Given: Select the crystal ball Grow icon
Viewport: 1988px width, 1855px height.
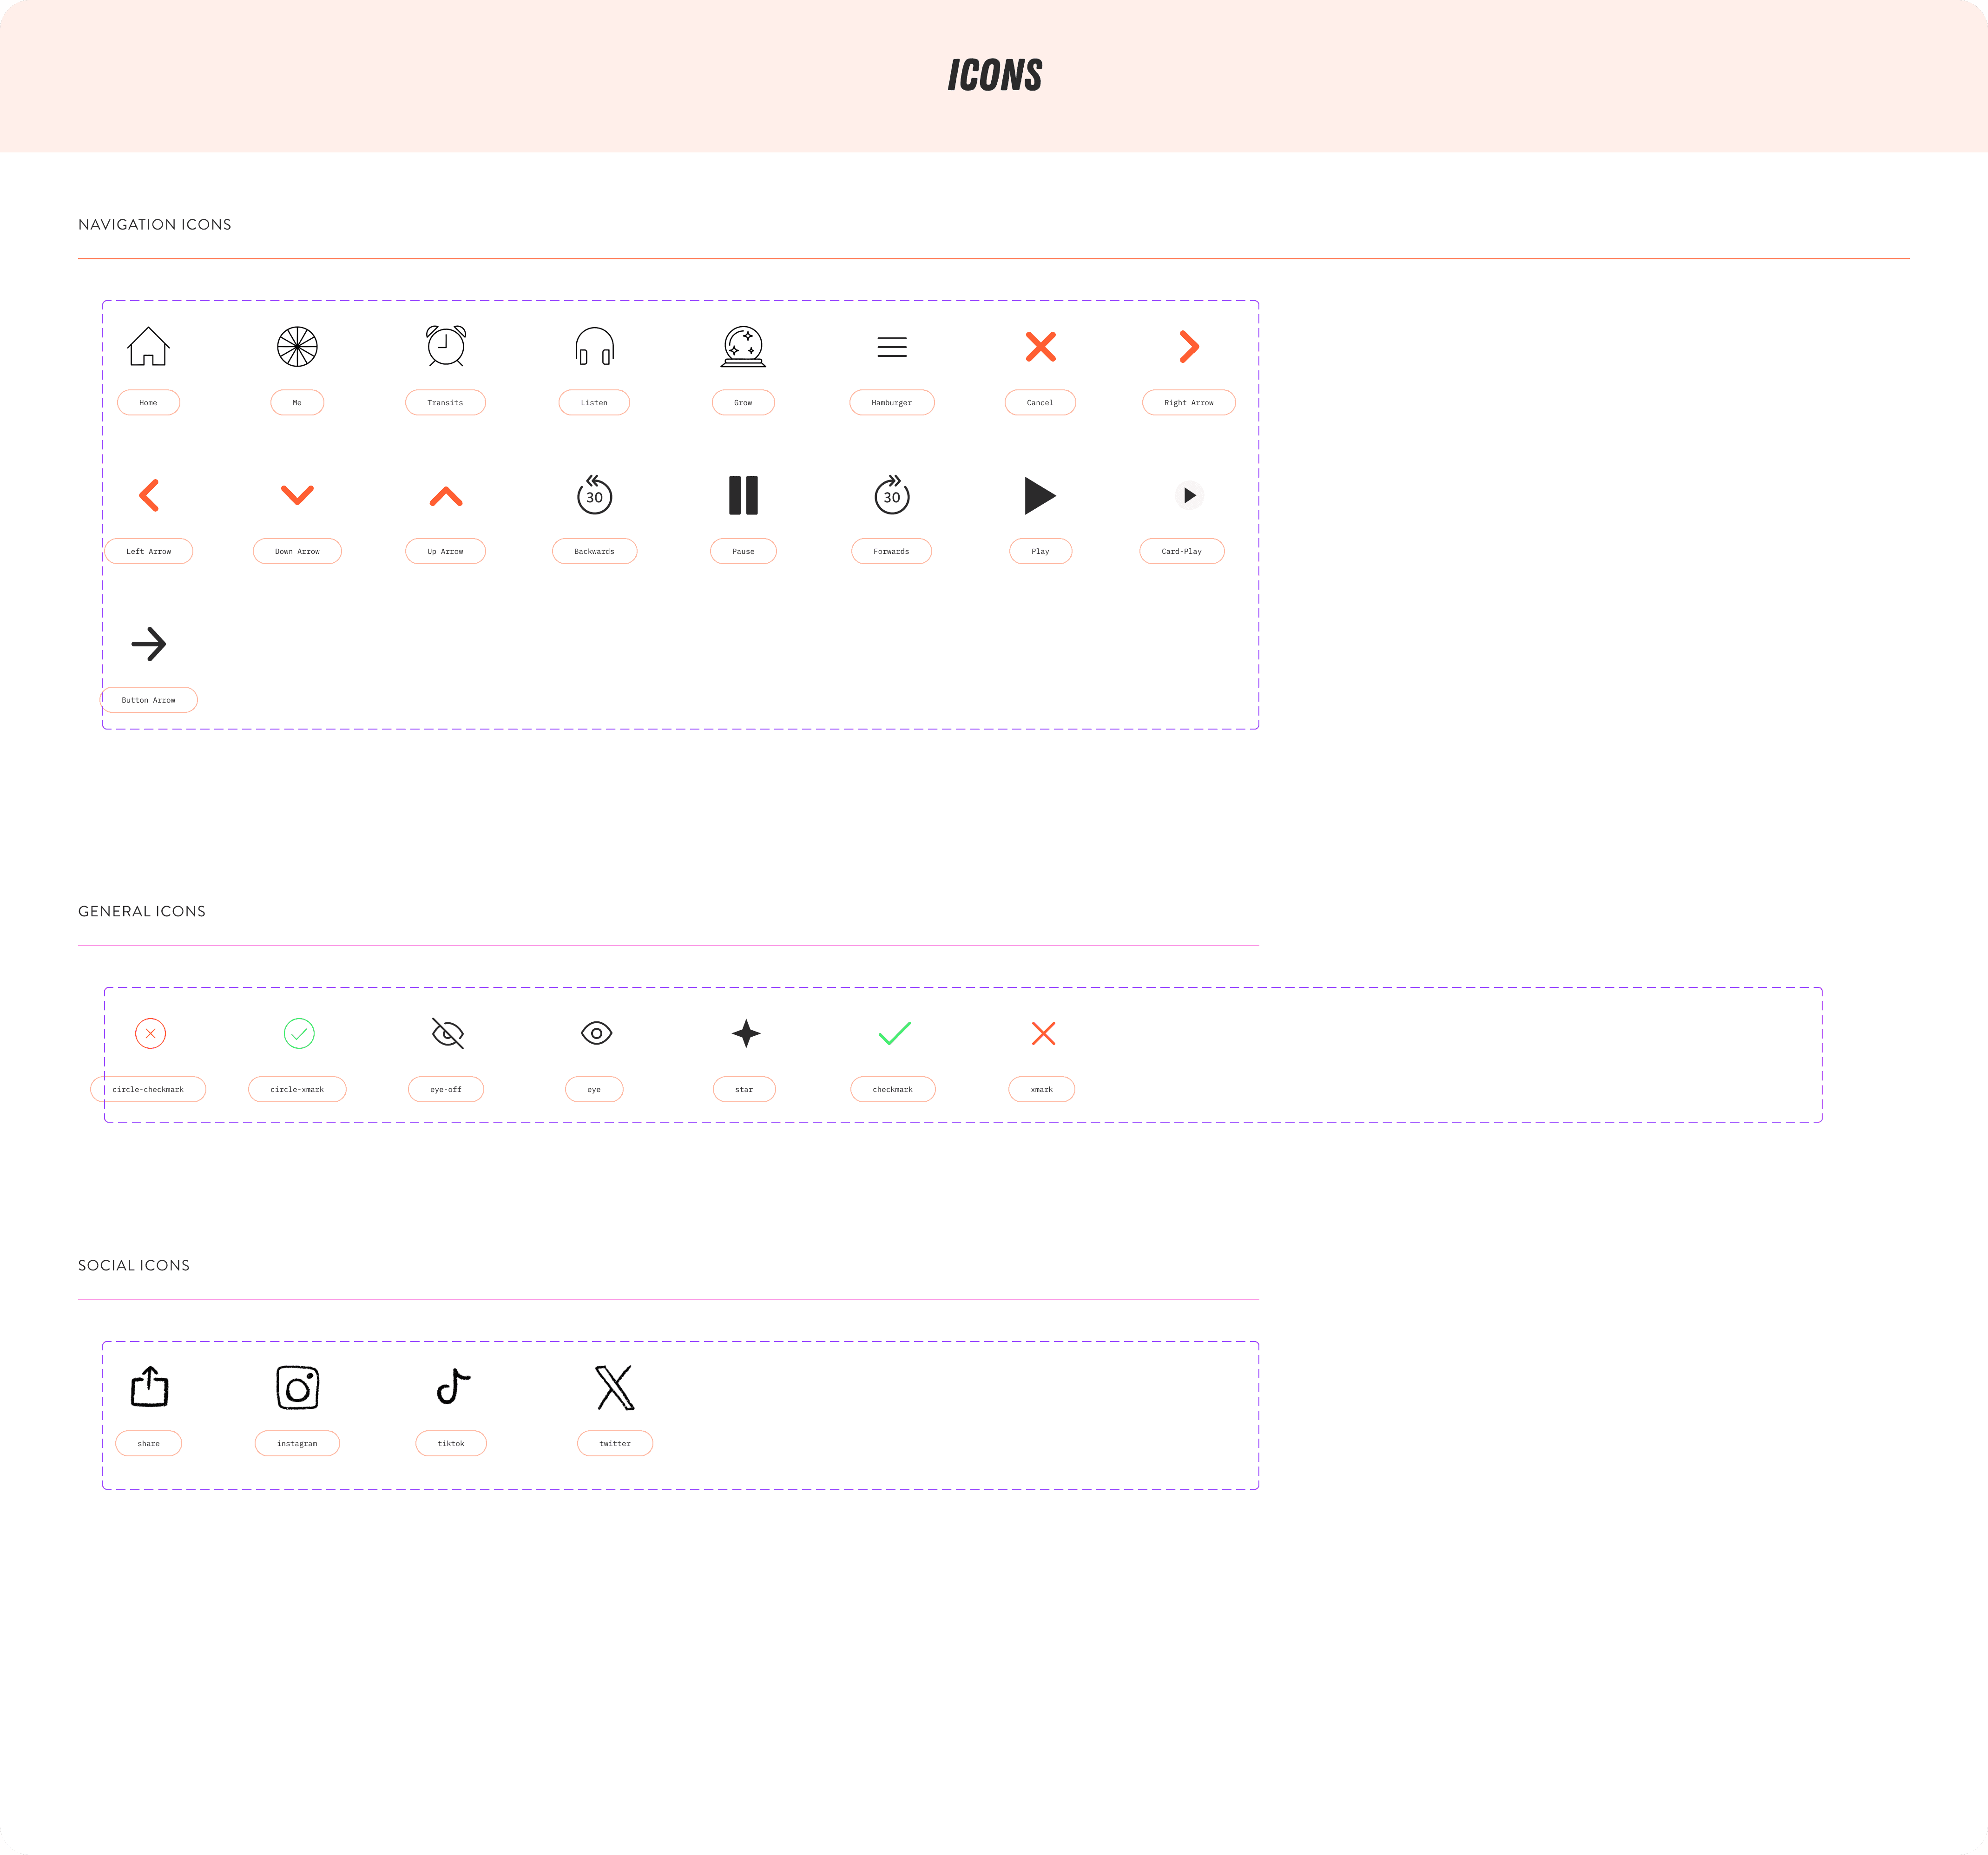Looking at the screenshot, I should point(743,347).
